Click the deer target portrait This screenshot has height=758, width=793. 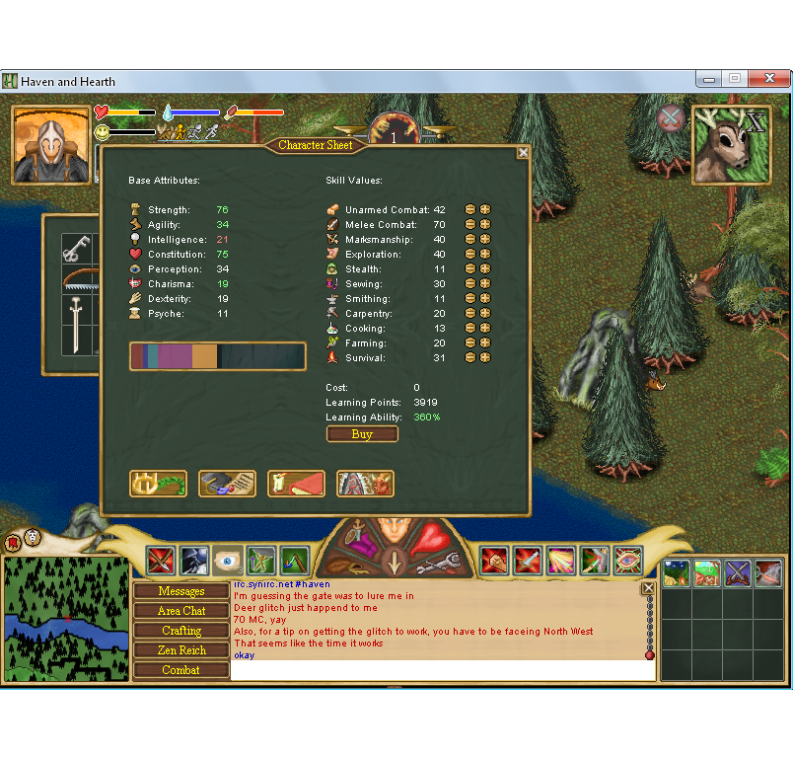pyautogui.click(x=730, y=145)
